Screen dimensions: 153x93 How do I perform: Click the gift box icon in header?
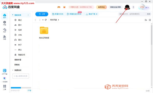[x=64, y=7]
